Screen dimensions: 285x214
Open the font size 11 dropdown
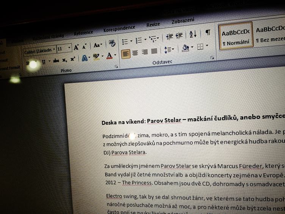click(69, 48)
